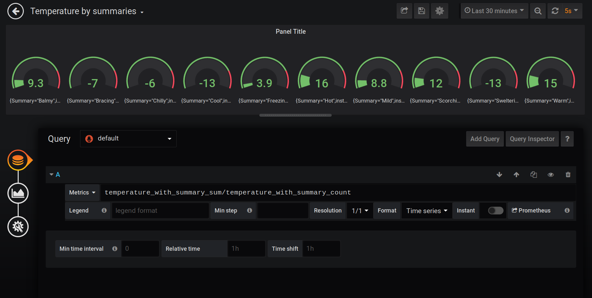The image size is (592, 298).
Task: Toggle query A visibility eye icon
Action: click(551, 175)
